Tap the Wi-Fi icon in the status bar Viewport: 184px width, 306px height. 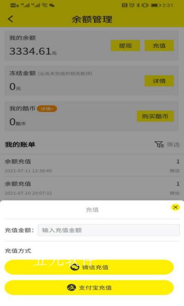click(x=45, y=5)
